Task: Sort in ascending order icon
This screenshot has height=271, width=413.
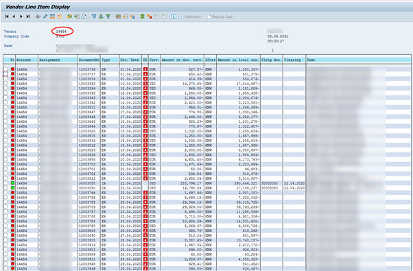Action: [101, 16]
